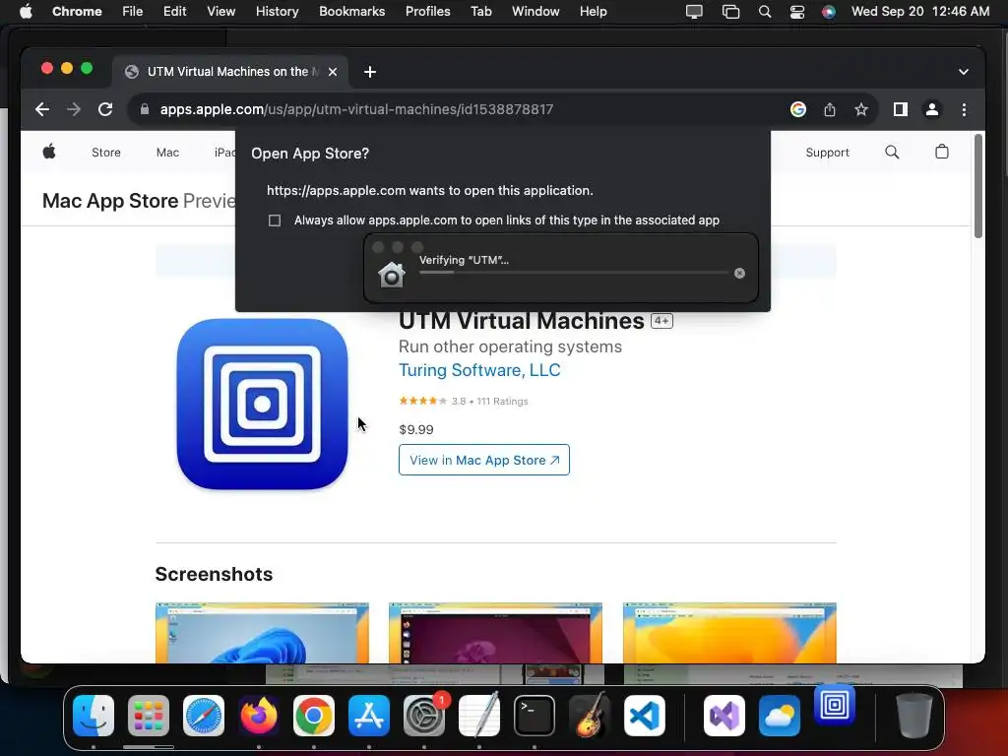This screenshot has height=756, width=1008.
Task: Open the Window menu
Action: click(535, 12)
